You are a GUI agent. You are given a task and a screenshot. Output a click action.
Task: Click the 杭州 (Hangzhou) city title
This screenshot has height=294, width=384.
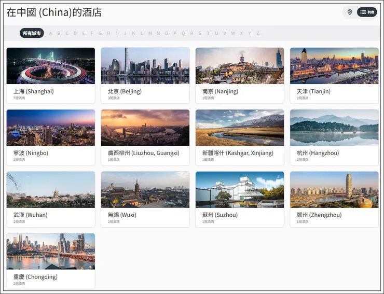[318, 153]
